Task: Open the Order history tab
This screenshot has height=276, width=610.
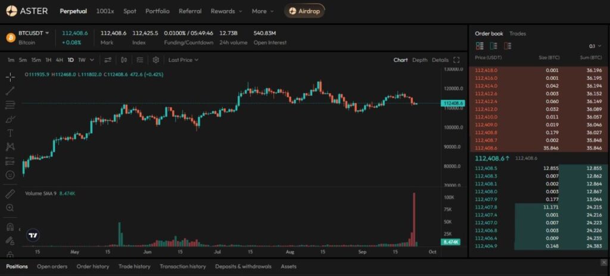Action: 93,266
